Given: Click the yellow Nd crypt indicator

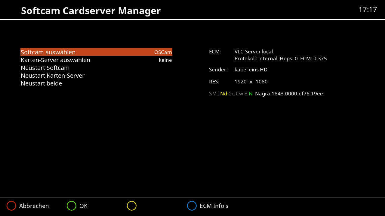Looking at the screenshot, I should (x=223, y=94).
